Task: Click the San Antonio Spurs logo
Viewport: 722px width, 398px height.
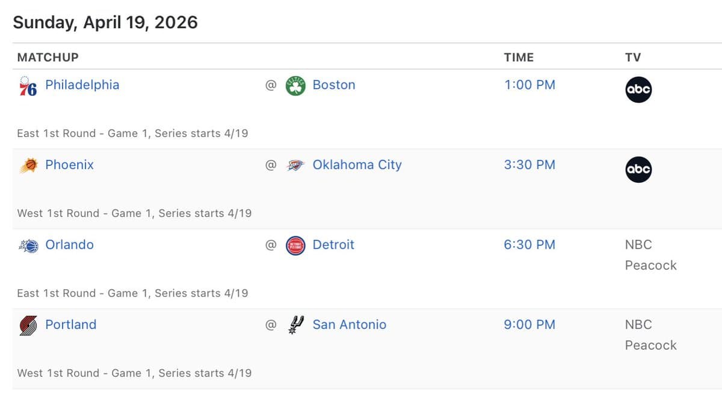Action: [x=295, y=325]
